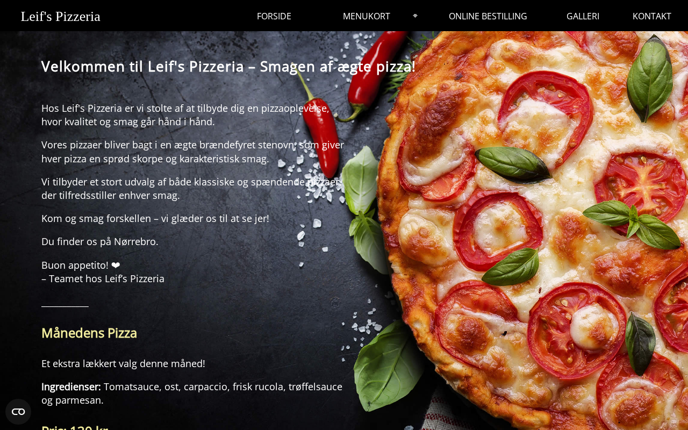Click the large pizza photo

[x=532, y=226]
